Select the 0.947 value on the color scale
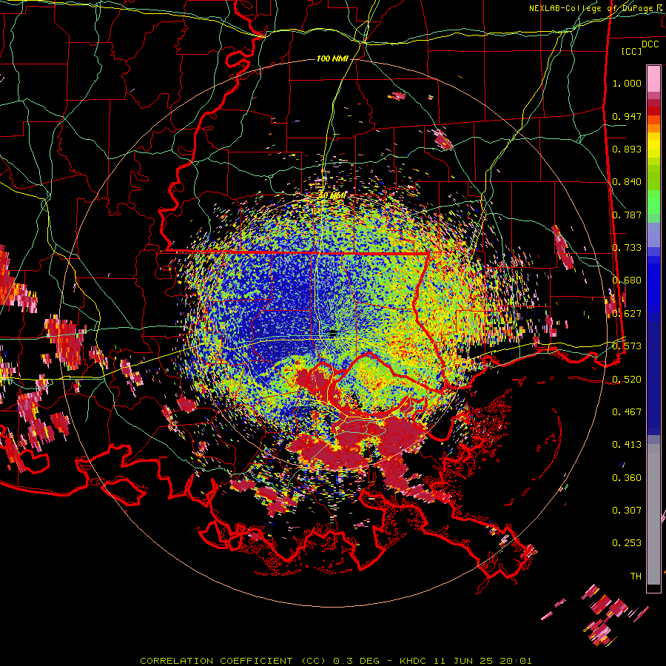666x666 pixels. (x=627, y=116)
